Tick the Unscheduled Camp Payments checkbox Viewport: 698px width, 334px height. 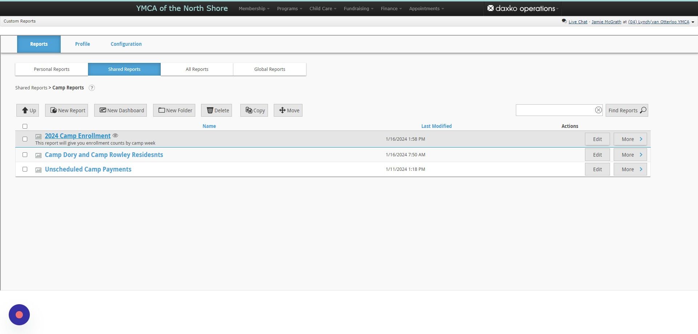25,169
